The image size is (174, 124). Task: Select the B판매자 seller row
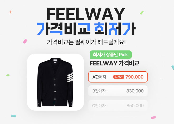click(x=118, y=91)
